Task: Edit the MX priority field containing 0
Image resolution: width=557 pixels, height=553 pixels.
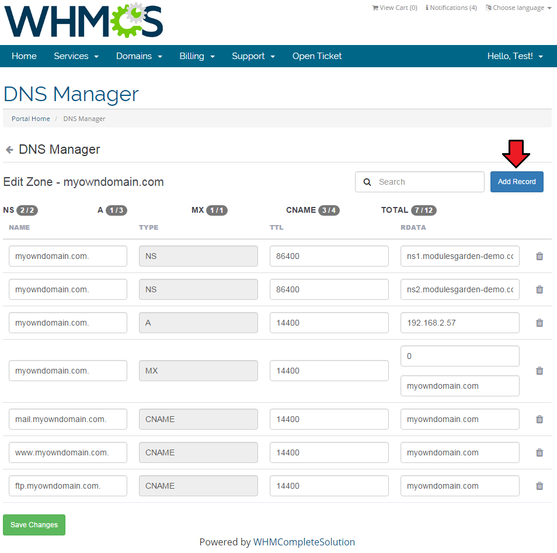Action: point(459,356)
